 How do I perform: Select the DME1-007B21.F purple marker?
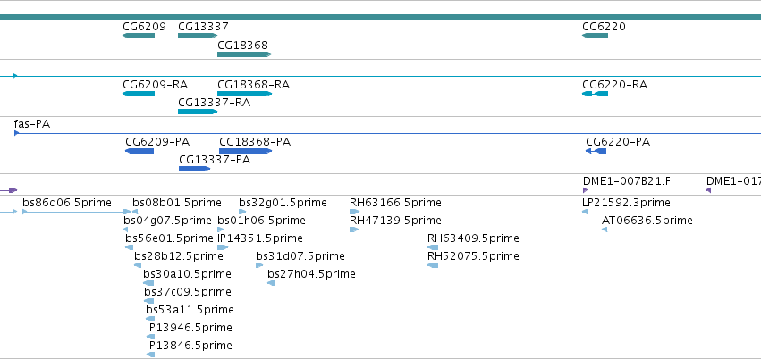click(x=586, y=190)
